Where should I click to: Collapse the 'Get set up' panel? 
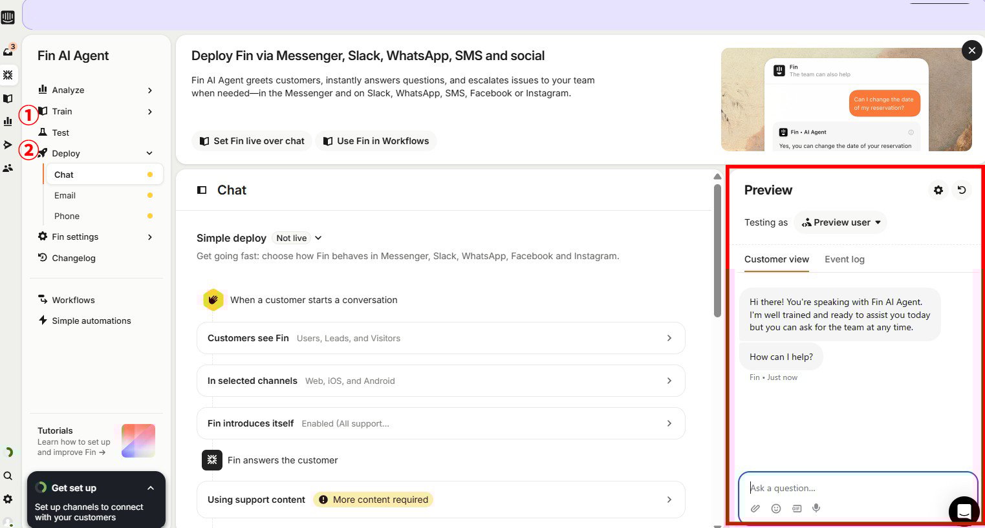151,488
